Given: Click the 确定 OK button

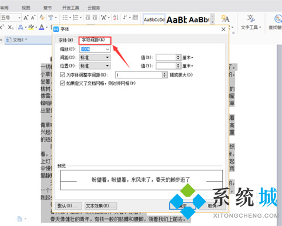Looking at the screenshot, I should (x=183, y=206).
